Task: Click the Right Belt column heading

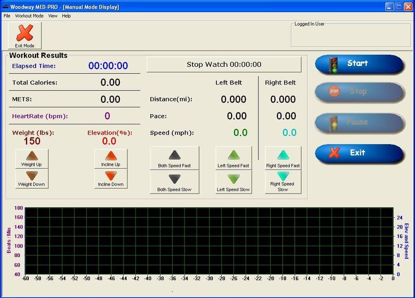Action: tap(280, 82)
